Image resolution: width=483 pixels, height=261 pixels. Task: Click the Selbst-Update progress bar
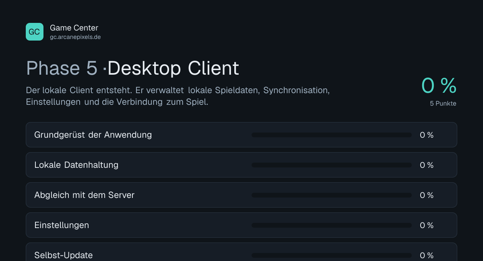[332, 255]
